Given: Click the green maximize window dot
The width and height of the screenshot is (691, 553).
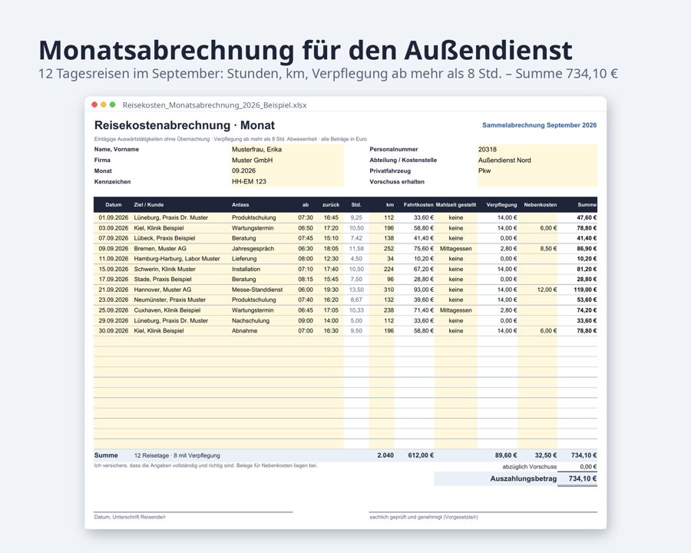Looking at the screenshot, I should (112, 104).
